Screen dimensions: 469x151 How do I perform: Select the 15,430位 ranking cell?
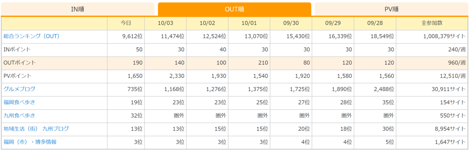pos(291,36)
